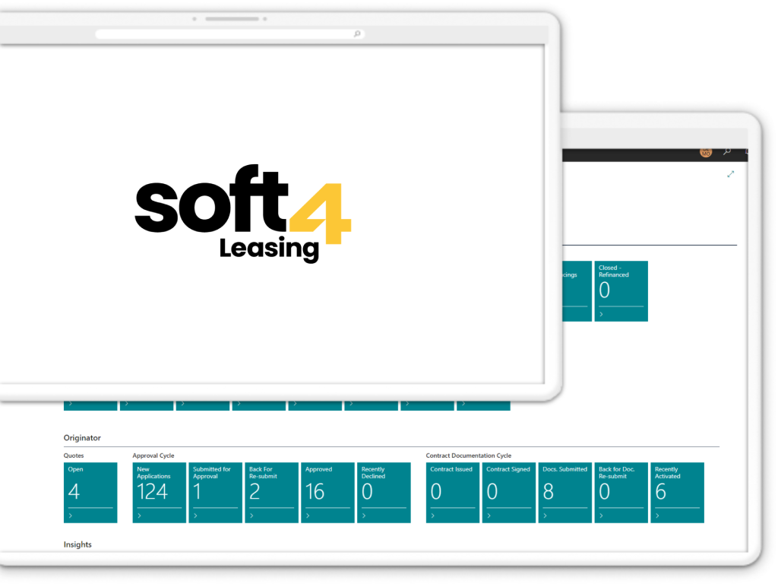Open the Back for Doc. Re-submit tile

pyautogui.click(x=621, y=492)
